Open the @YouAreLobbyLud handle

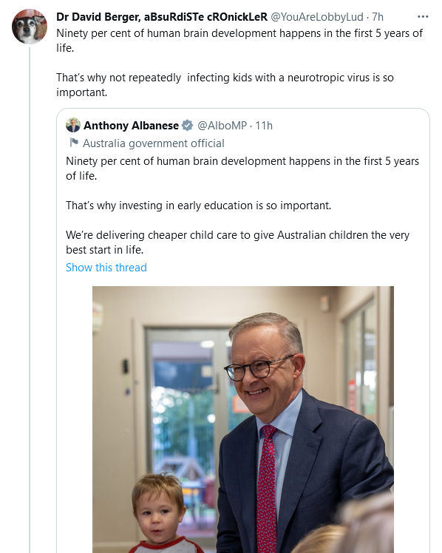coord(316,16)
